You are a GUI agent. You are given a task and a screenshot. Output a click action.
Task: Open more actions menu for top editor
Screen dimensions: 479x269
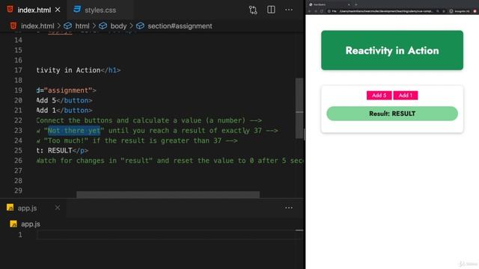(289, 10)
